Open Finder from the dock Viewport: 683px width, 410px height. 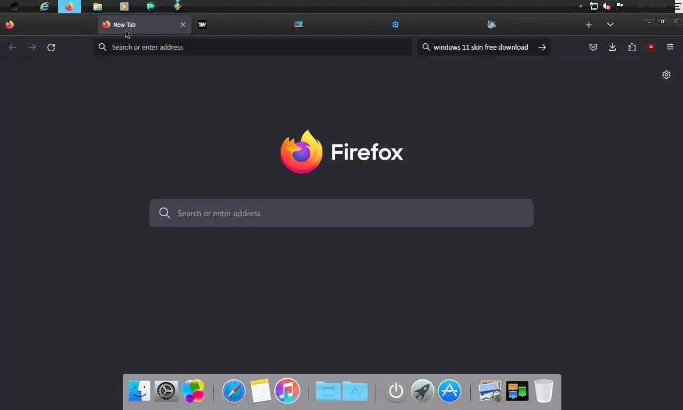coord(140,391)
